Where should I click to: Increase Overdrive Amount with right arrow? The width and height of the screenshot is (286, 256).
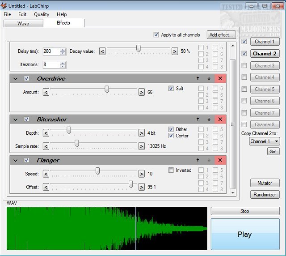[141, 92]
